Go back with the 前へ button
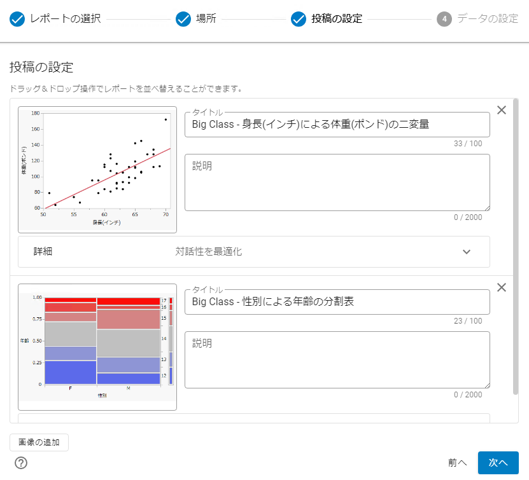Image resolution: width=529 pixels, height=480 pixels. pyautogui.click(x=457, y=463)
